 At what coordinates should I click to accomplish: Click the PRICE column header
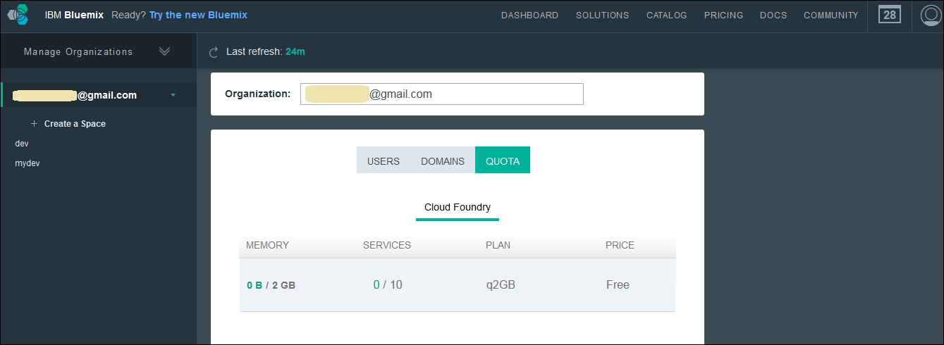620,246
